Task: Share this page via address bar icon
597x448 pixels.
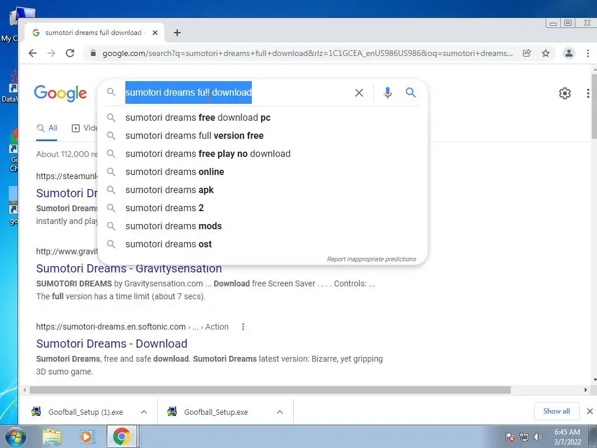Action: tap(527, 53)
